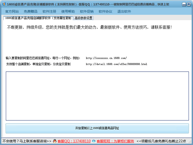Image resolution: width=193 pixels, height=145 pixels.
Task: Open the 客服QQ：137408110 link
Action: coord(74,141)
